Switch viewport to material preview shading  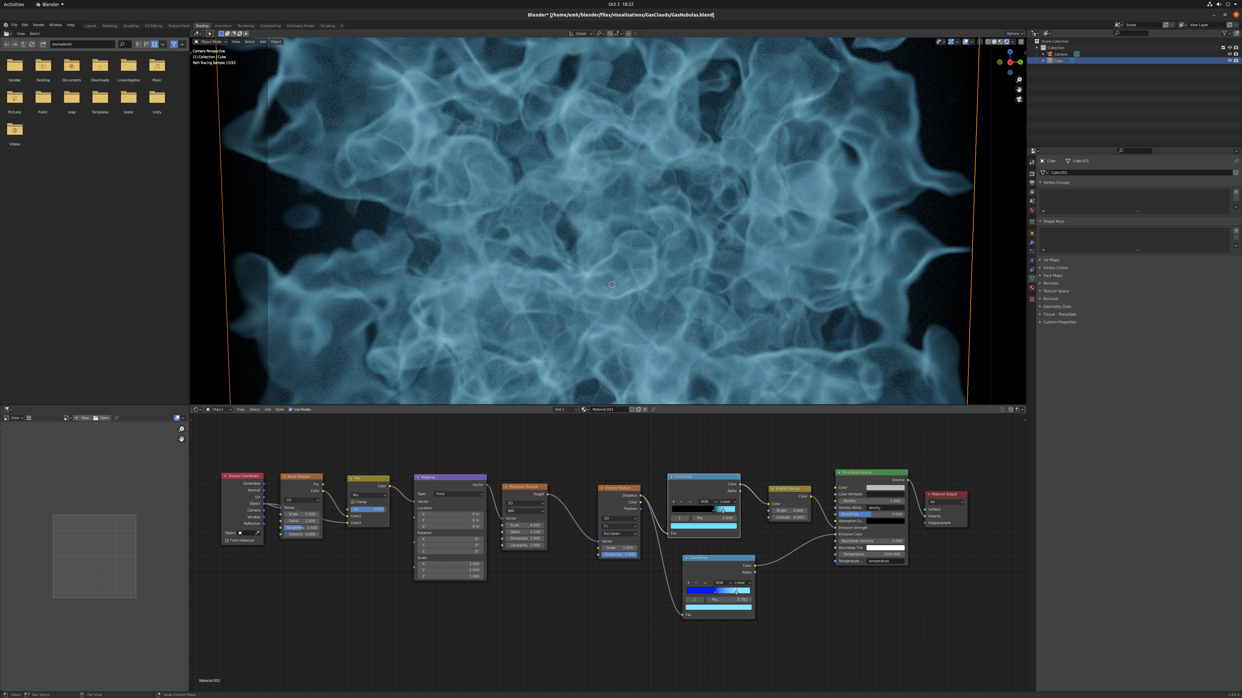pyautogui.click(x=1000, y=41)
